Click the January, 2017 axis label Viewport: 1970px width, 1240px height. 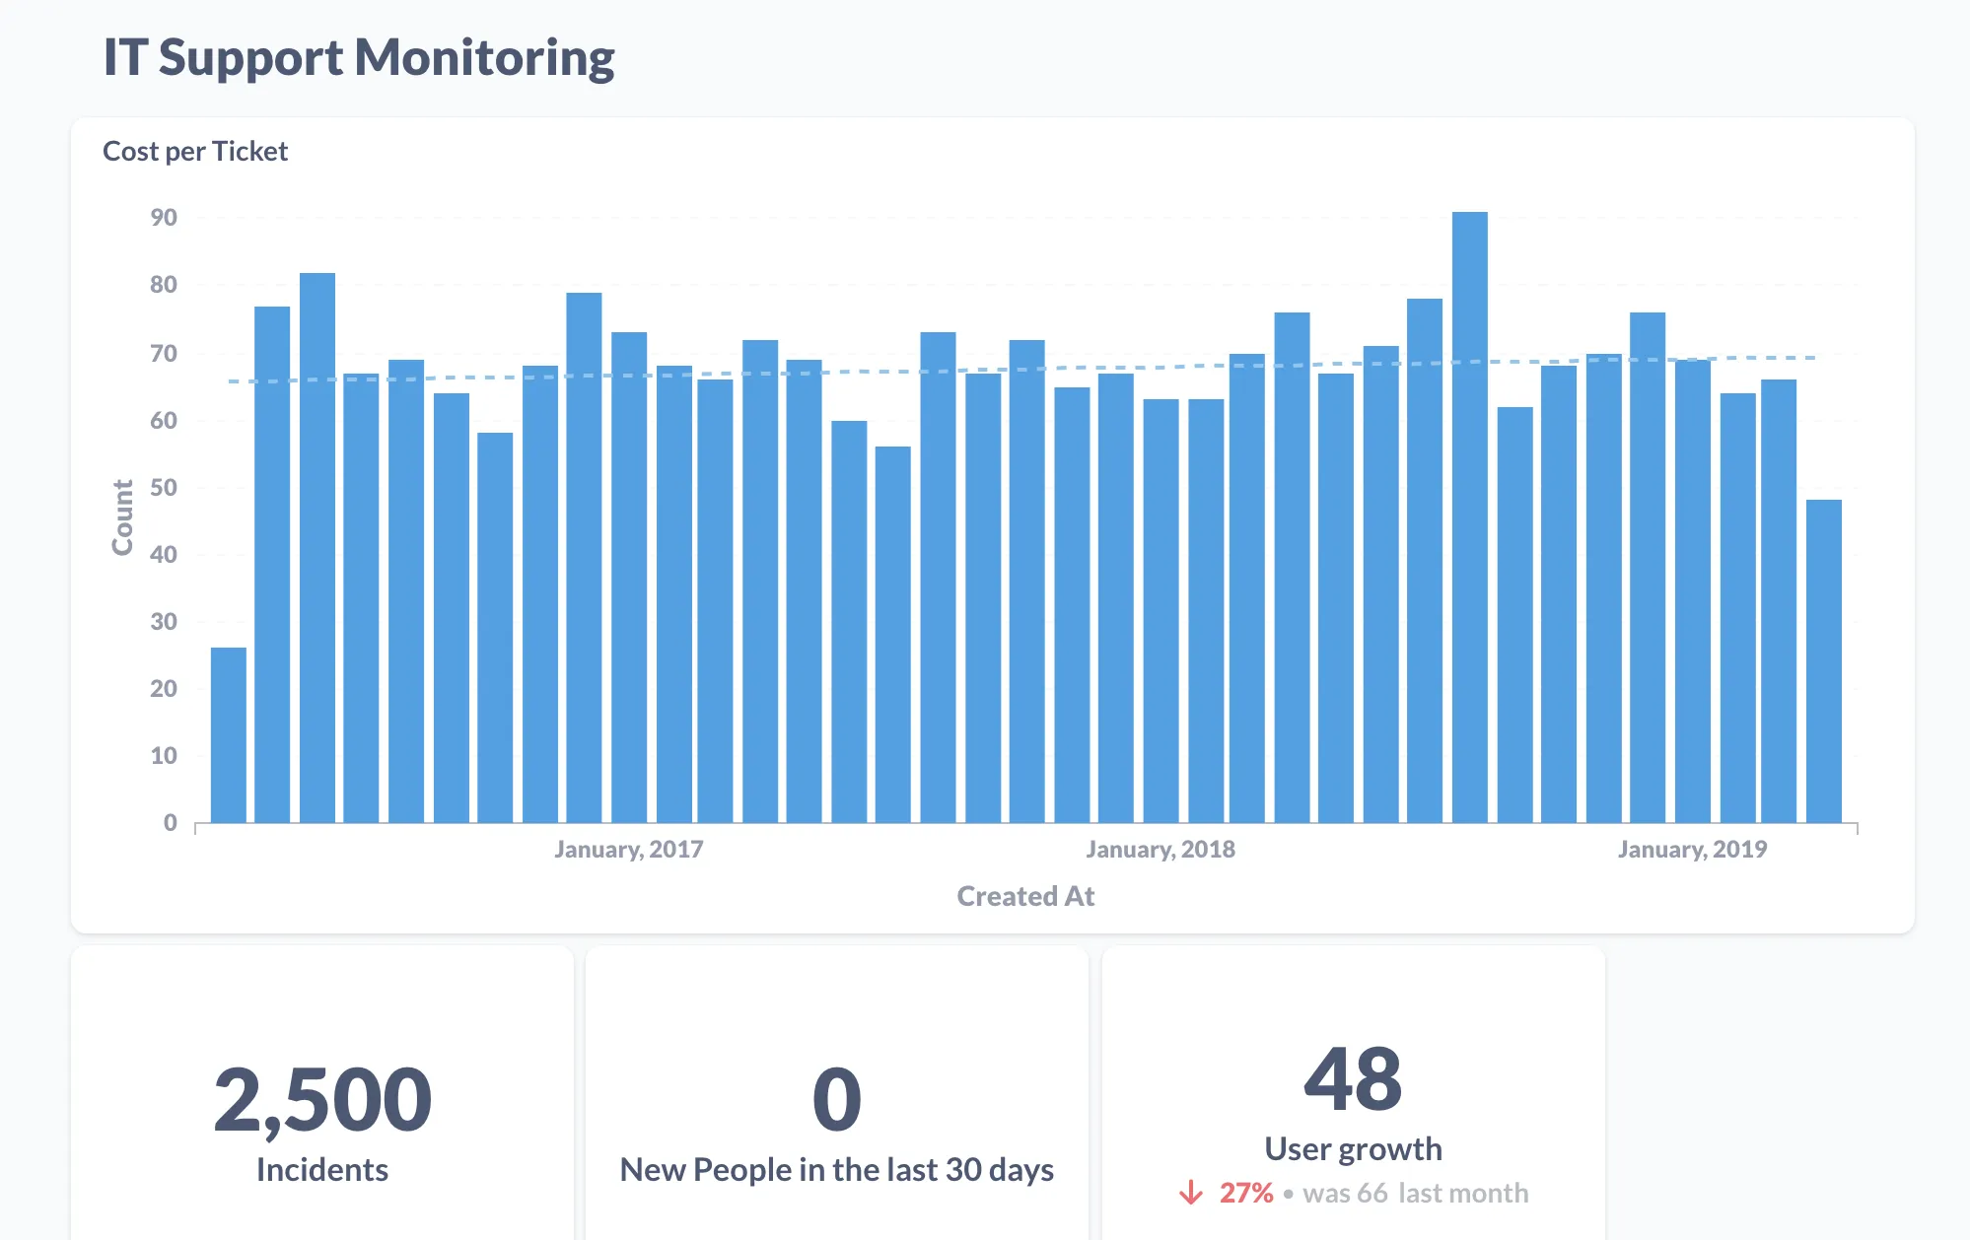629,849
